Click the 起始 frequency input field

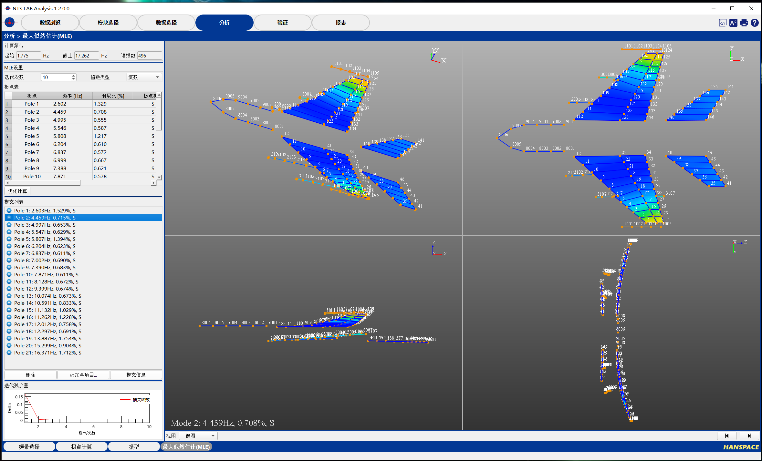(28, 56)
